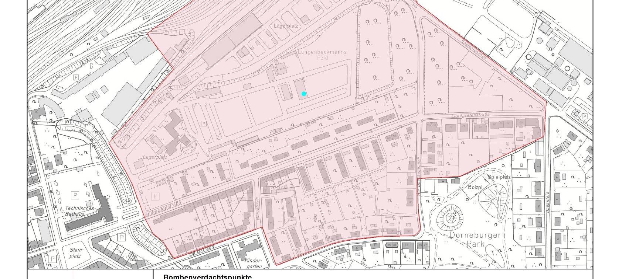Viewport: 622px width, 279px height.
Task: Select the Spielplatz label in the park
Action: [x=499, y=177]
